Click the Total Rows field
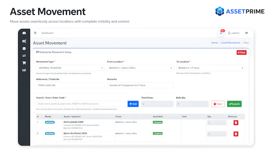 point(157,104)
